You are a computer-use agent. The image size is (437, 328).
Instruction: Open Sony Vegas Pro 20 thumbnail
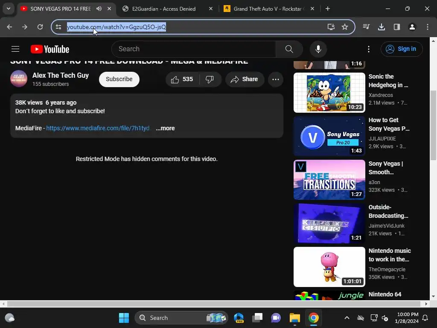click(x=329, y=136)
